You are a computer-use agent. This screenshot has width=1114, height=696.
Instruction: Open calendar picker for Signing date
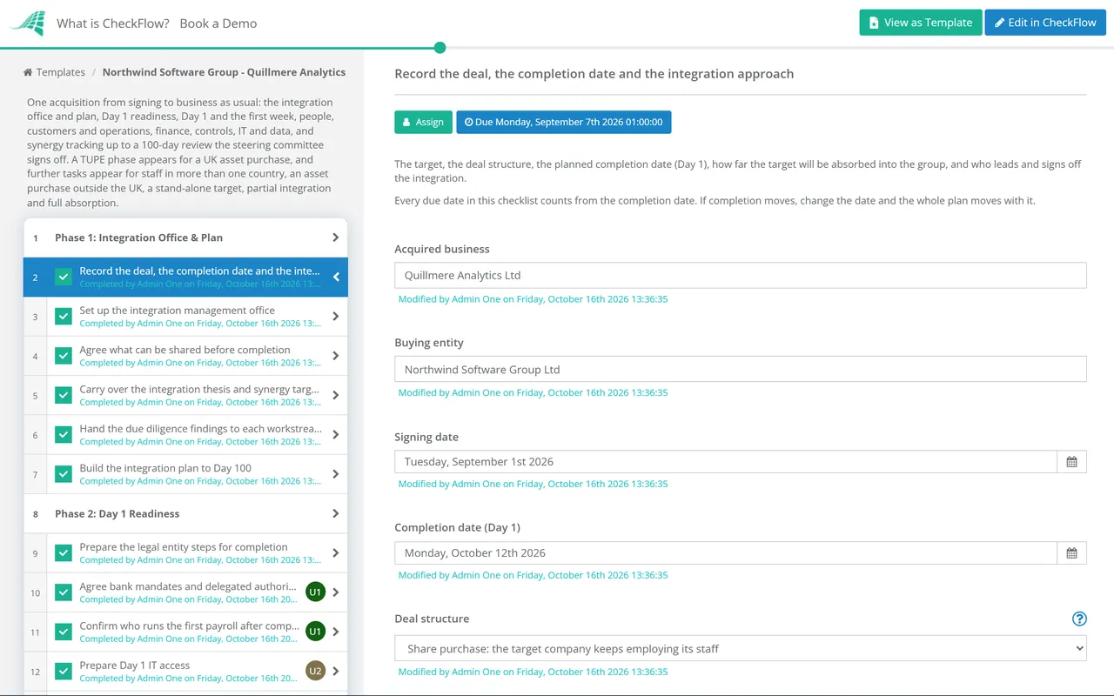(x=1071, y=462)
